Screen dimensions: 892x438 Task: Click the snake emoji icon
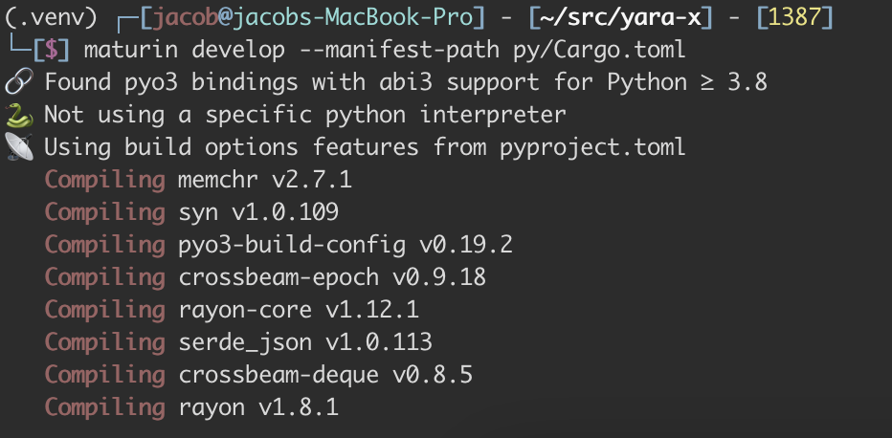point(19,115)
